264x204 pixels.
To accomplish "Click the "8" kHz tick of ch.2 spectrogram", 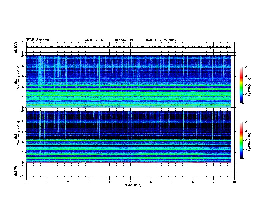I will click(x=23, y=121).
